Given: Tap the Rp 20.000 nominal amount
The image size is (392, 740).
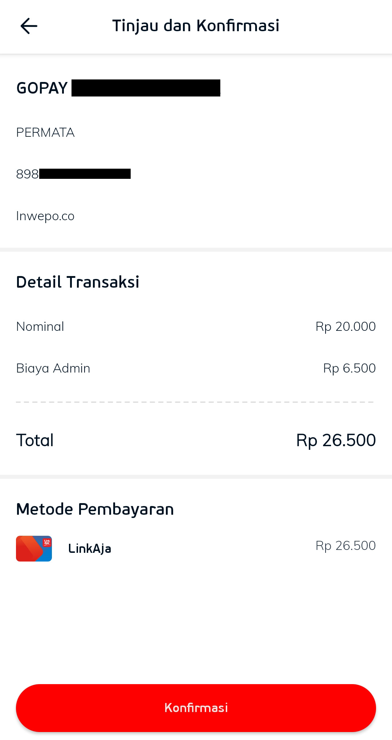Looking at the screenshot, I should coord(346,326).
